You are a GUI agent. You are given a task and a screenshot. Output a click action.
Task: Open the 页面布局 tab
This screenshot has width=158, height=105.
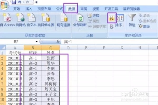pos(44,9)
